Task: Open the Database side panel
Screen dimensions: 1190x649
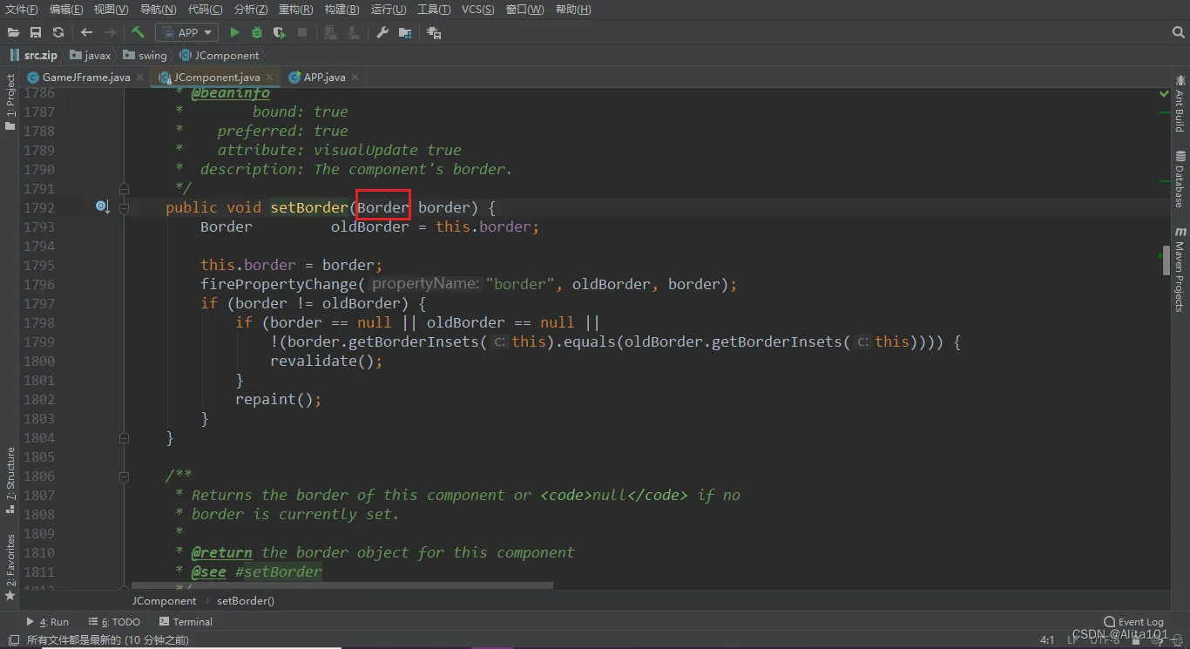Action: point(1180,179)
